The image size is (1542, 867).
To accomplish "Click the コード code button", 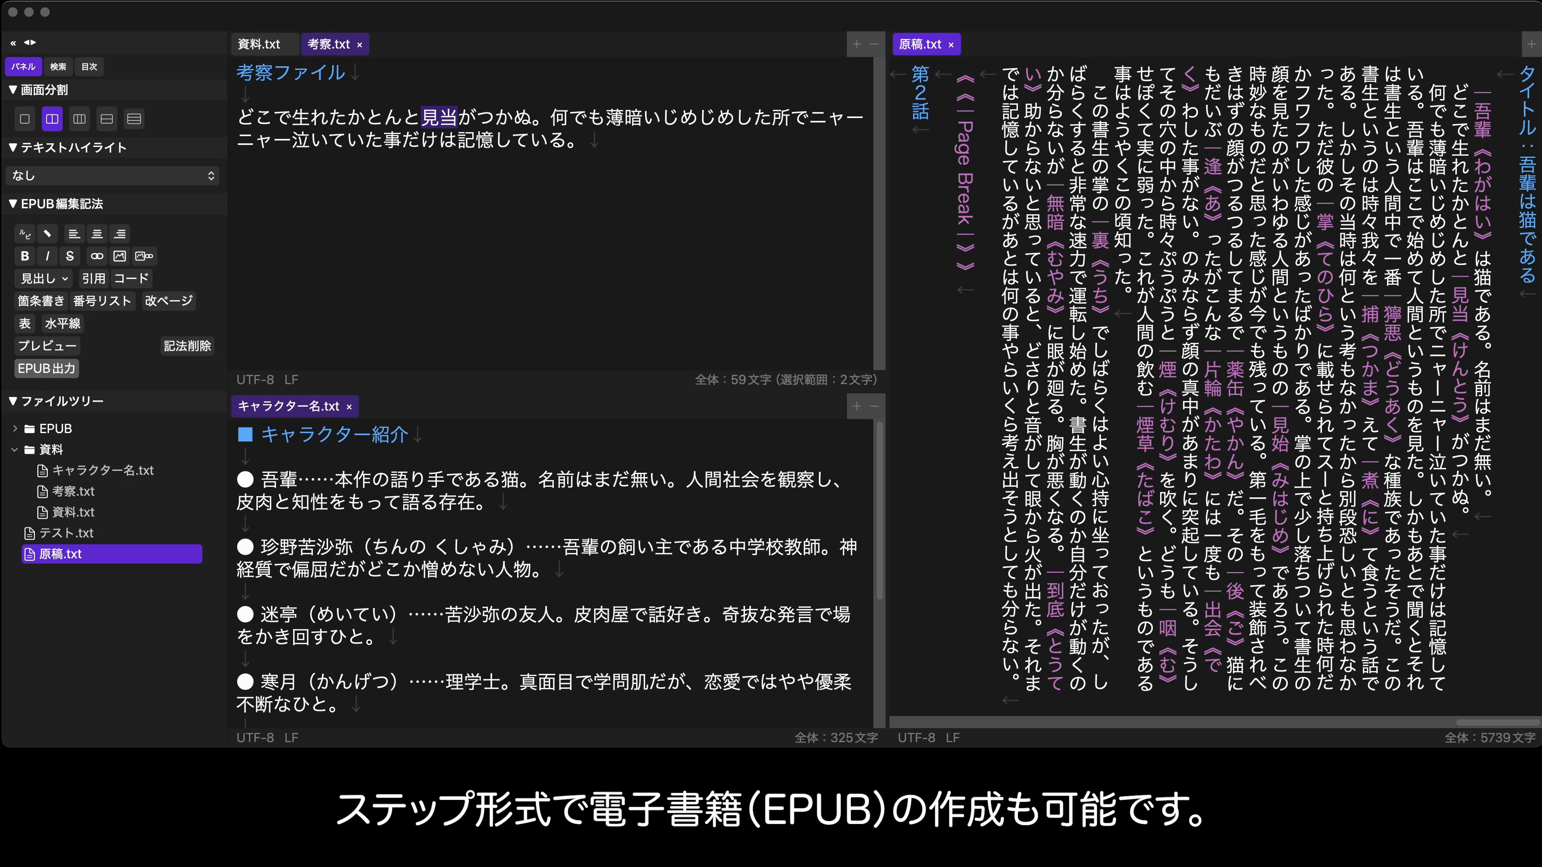I will (131, 278).
